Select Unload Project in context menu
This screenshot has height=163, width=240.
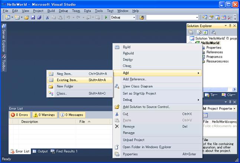click(x=158, y=140)
